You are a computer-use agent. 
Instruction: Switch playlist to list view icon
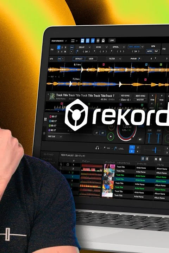click(143, 158)
